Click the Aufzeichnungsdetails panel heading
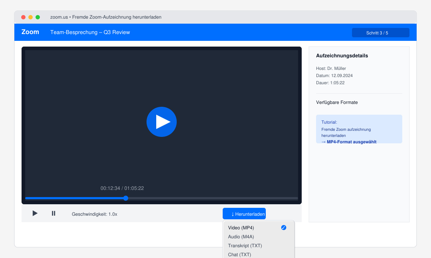Image resolution: width=431 pixels, height=258 pixels. (342, 56)
